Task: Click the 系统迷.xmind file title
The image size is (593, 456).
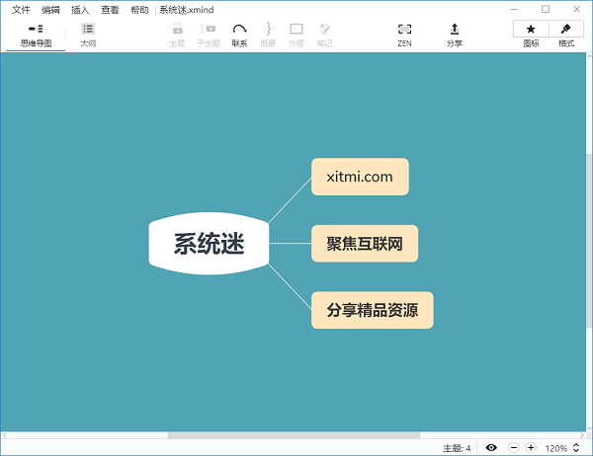Action: coord(187,10)
